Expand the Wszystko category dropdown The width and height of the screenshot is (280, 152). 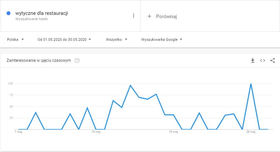point(116,39)
